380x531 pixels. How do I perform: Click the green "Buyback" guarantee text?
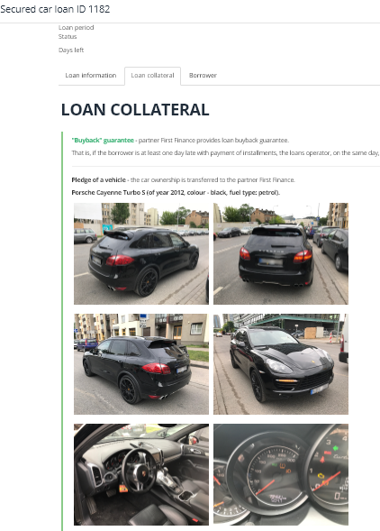click(103, 141)
